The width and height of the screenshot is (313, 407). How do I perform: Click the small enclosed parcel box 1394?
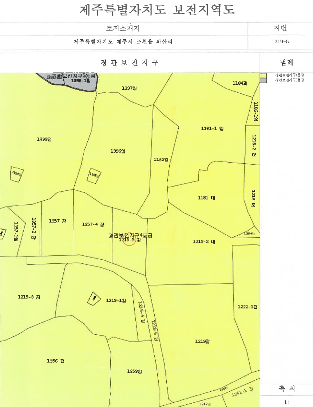[x=16, y=174]
